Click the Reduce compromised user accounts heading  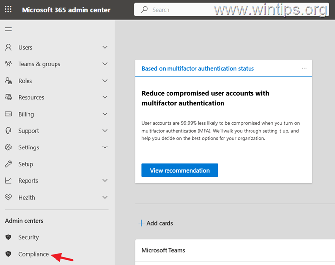[x=205, y=98]
